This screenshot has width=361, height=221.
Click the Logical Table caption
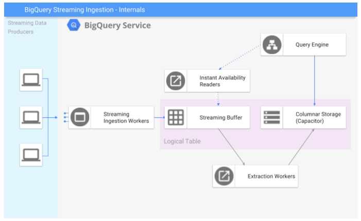pos(182,141)
